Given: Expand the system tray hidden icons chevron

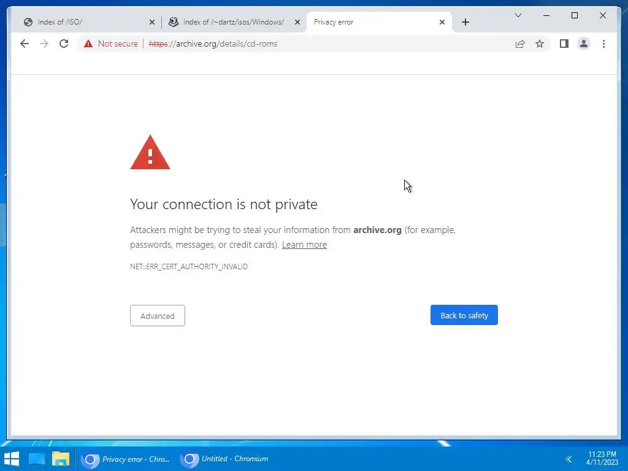Looking at the screenshot, I should pos(569,459).
